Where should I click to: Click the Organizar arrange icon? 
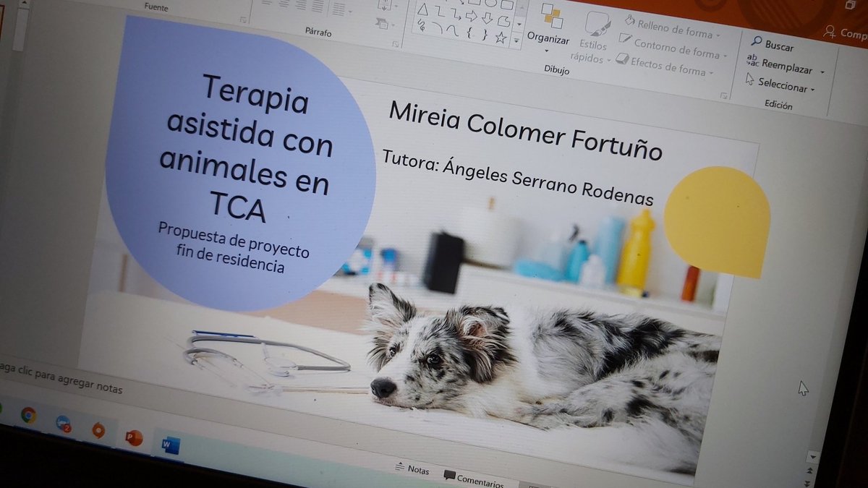pyautogui.click(x=552, y=16)
